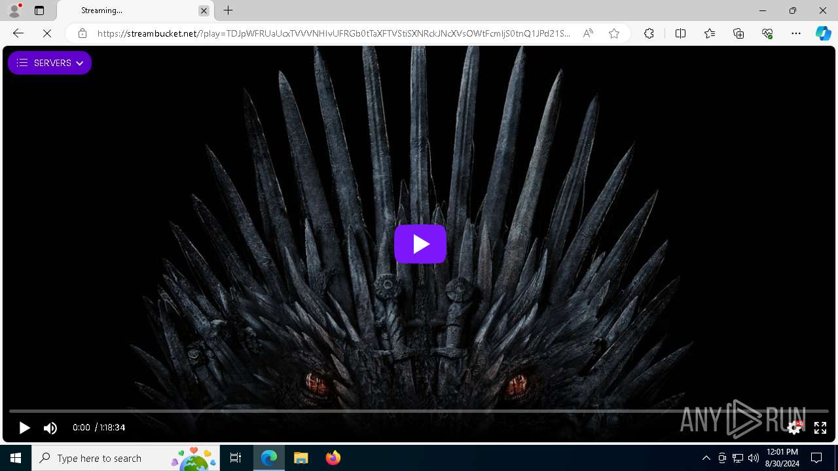Stop loading the page
The image size is (838, 471).
47,33
